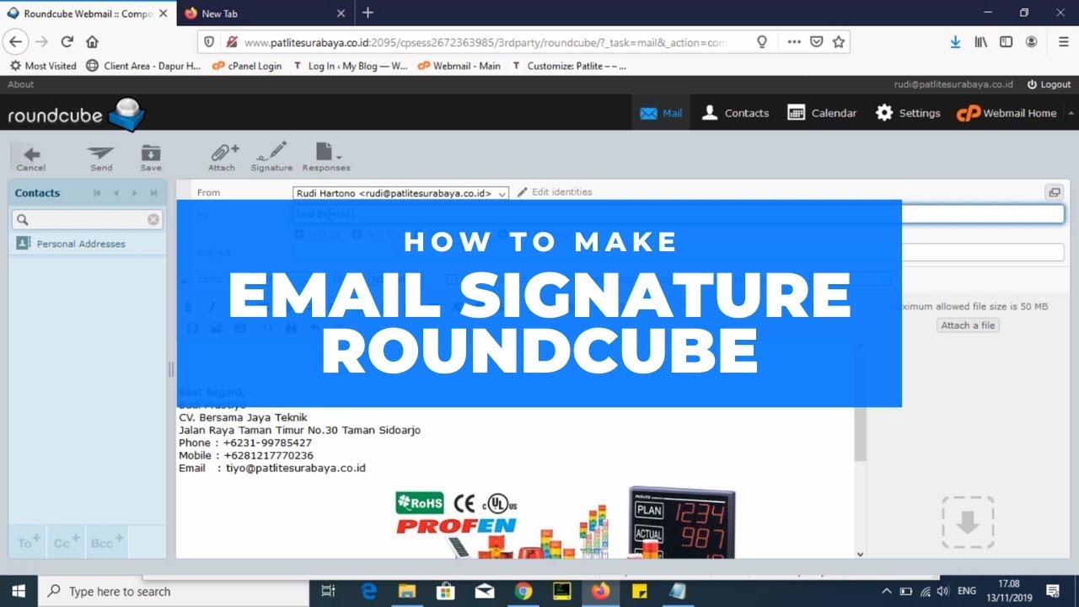
Task: Open the From identity dropdown
Action: [x=401, y=193]
